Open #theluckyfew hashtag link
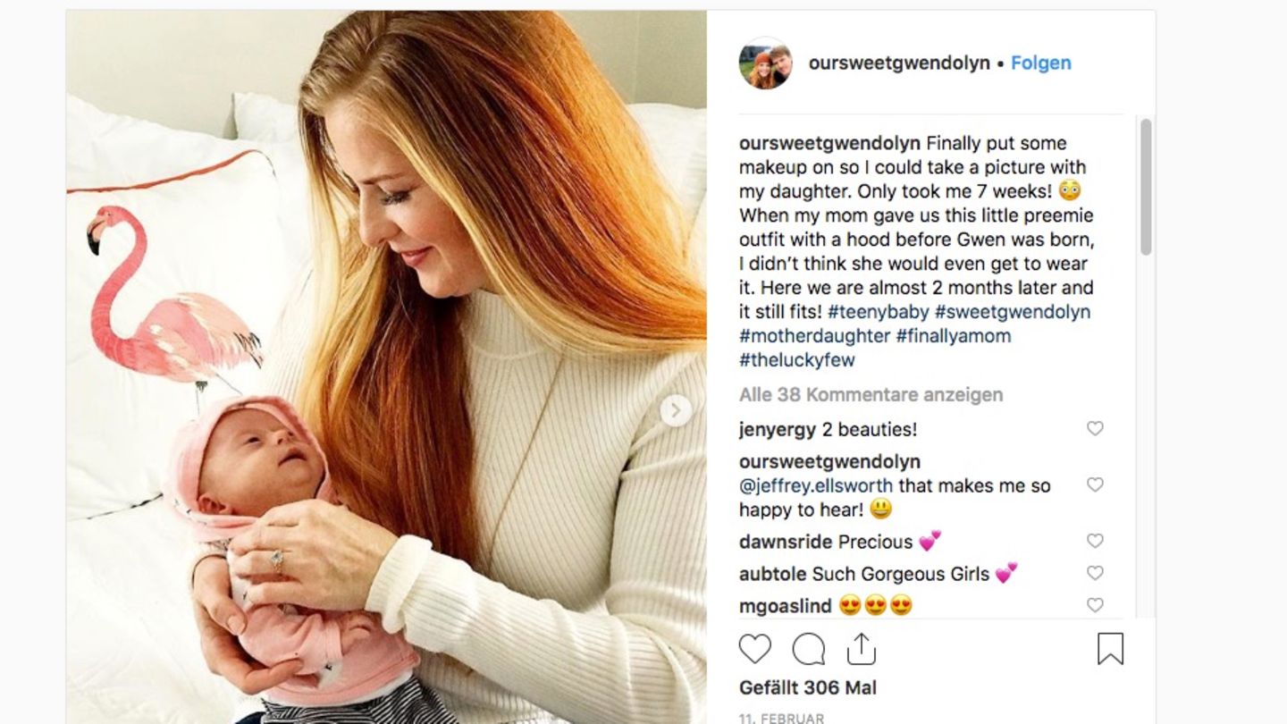 pyautogui.click(x=797, y=360)
